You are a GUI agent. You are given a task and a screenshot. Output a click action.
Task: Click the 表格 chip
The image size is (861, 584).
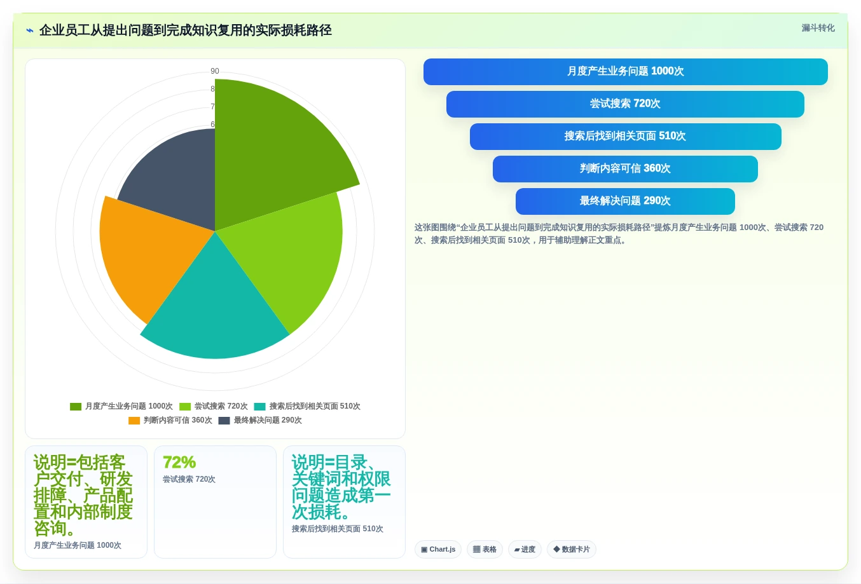485,550
